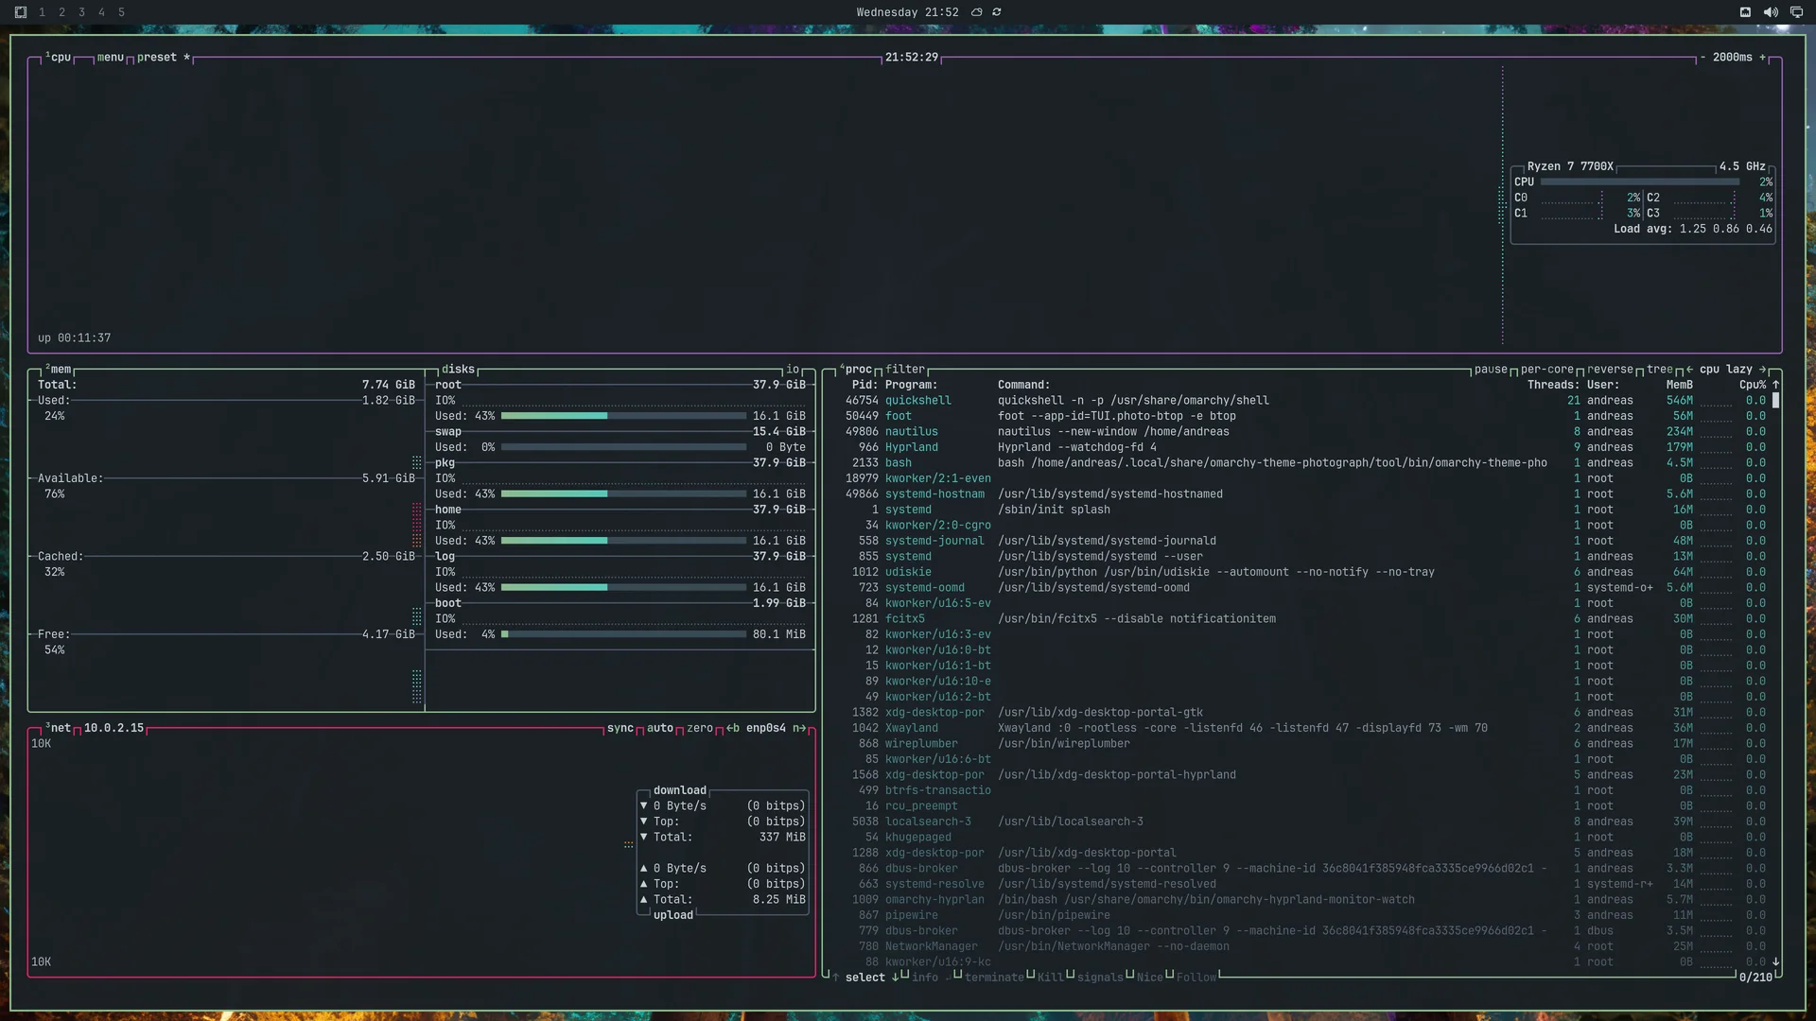Open the top bar display monitor icon
Screen dimensions: 1816x1021
[x=1796, y=12]
